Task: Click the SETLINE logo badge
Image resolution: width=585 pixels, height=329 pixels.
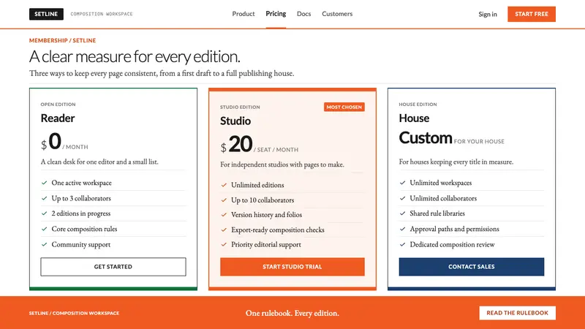Action: (46, 14)
